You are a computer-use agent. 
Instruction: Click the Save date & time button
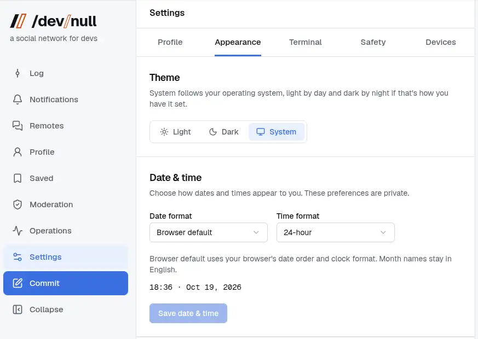[188, 313]
